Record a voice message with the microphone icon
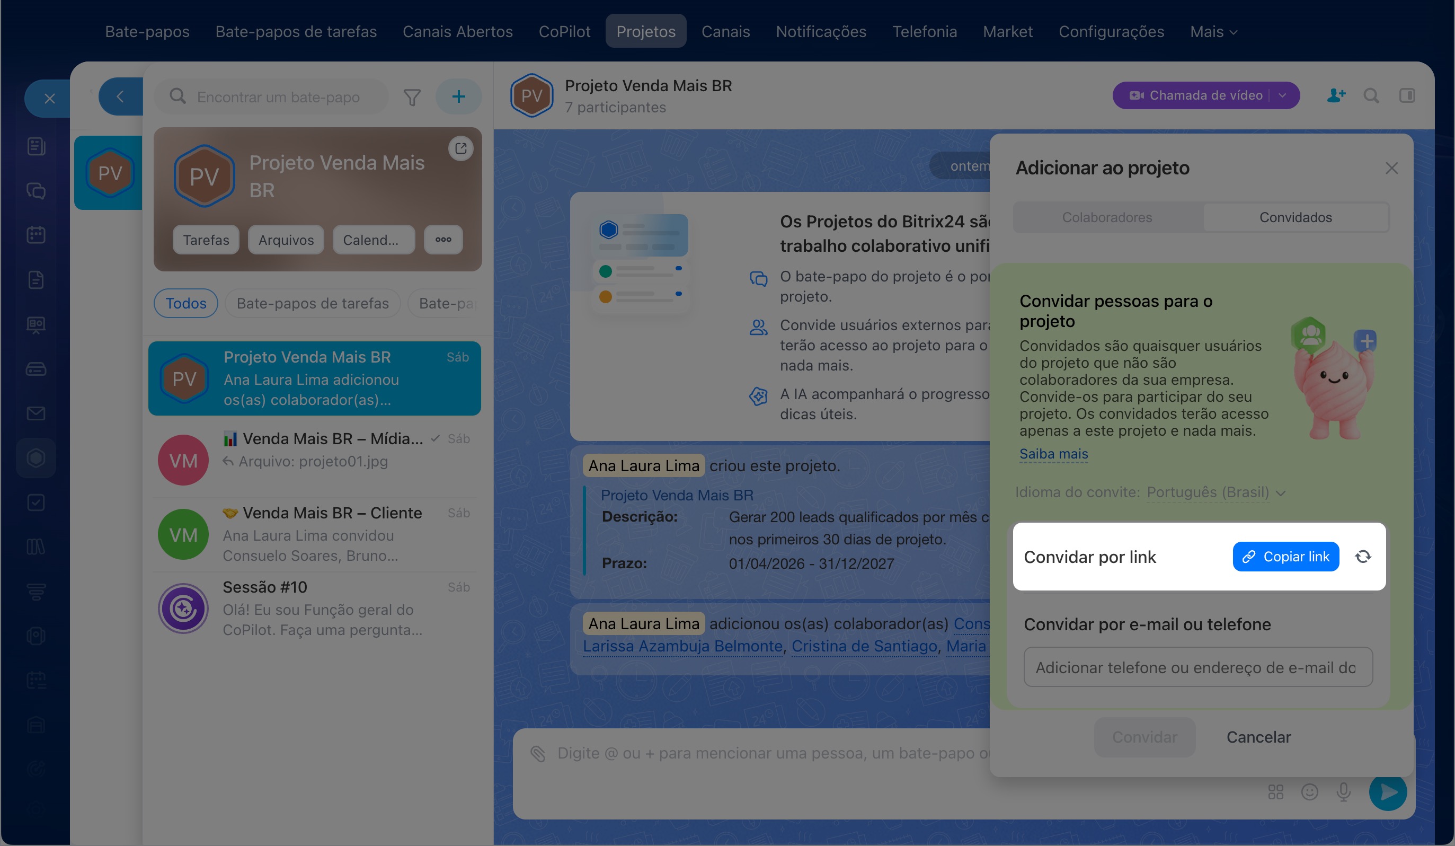1455x846 pixels. pos(1344,792)
